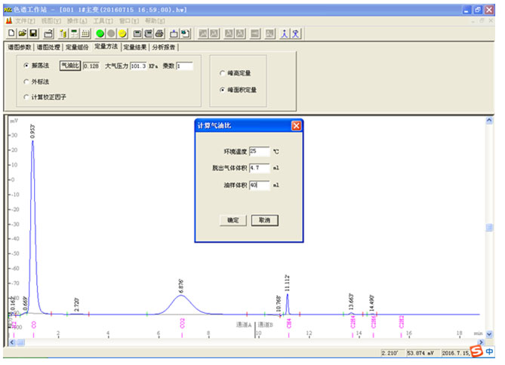The width and height of the screenshot is (505, 365).
Task: Select the 外标法 radio option
Action: tap(28, 81)
